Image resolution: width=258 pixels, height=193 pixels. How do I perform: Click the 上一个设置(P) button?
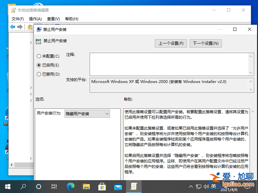171,43
